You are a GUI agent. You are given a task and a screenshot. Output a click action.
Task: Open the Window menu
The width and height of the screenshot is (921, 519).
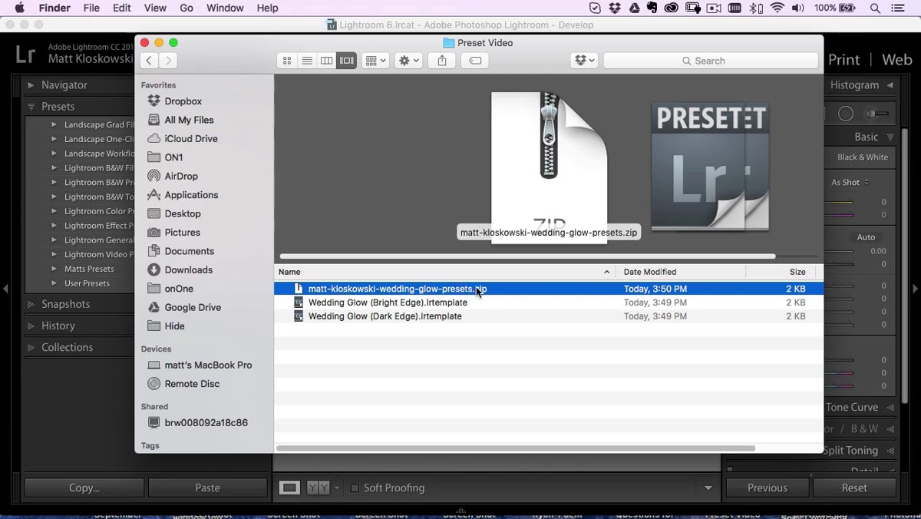225,8
